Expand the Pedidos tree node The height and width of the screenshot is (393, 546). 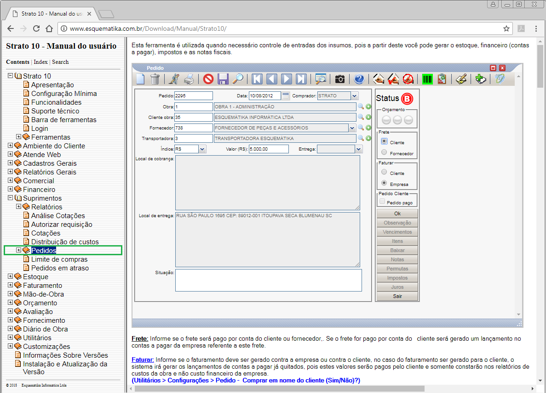tap(19, 250)
